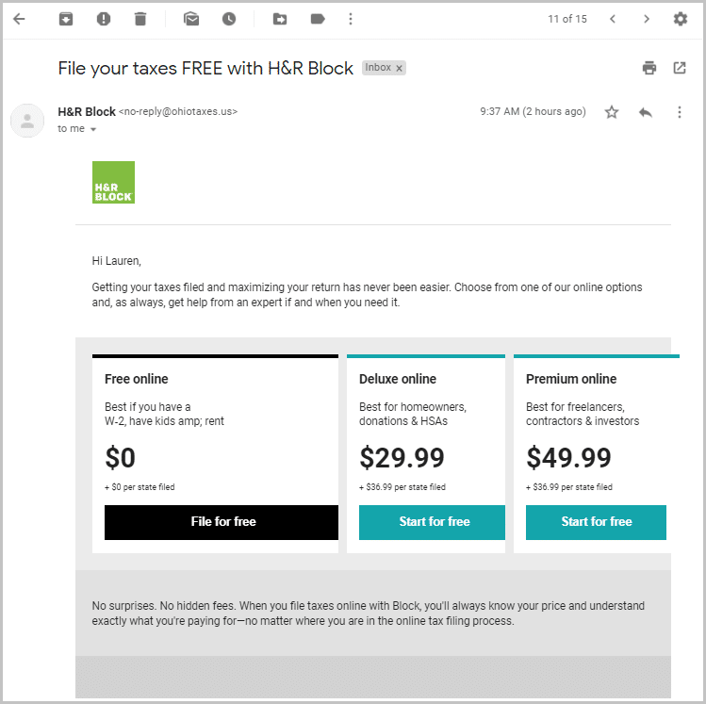Snooze this email with the clock icon

[x=229, y=19]
